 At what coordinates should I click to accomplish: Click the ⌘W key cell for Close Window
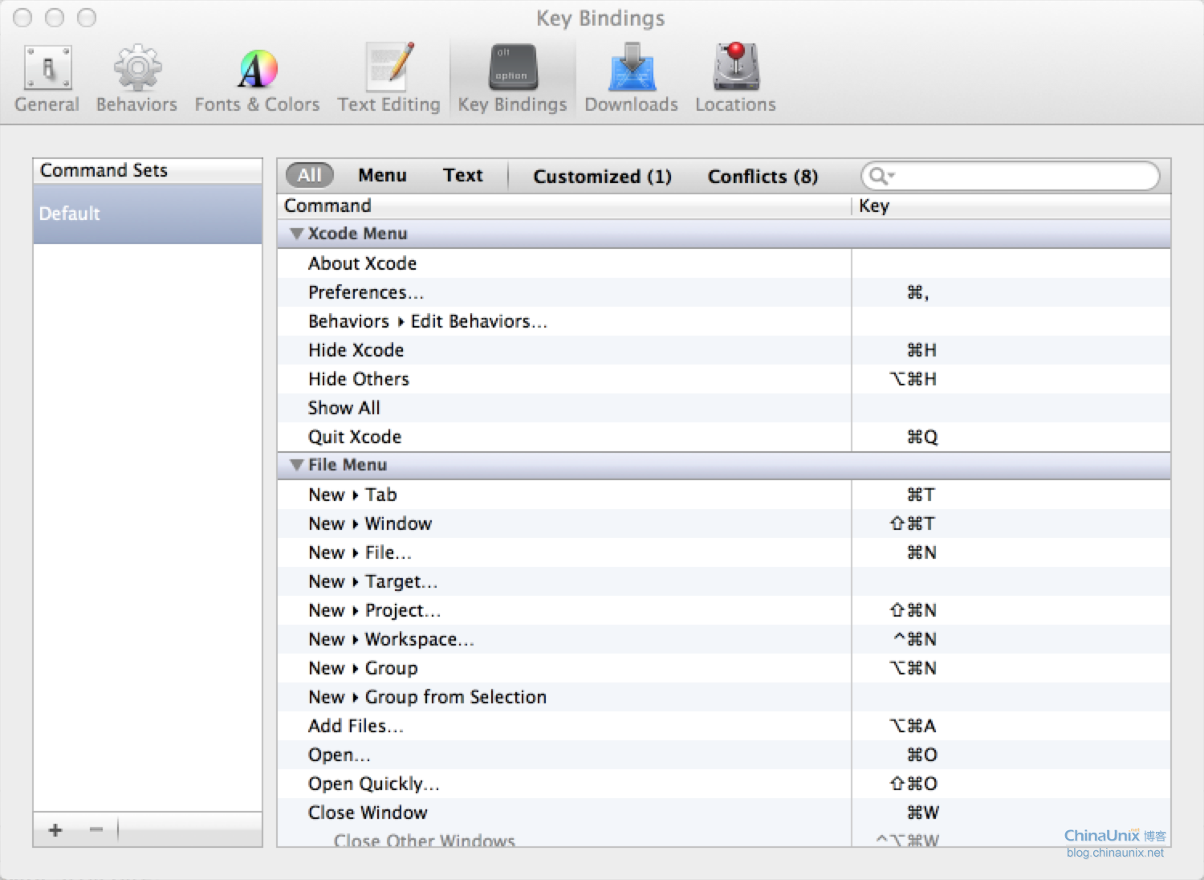[x=1011, y=813]
